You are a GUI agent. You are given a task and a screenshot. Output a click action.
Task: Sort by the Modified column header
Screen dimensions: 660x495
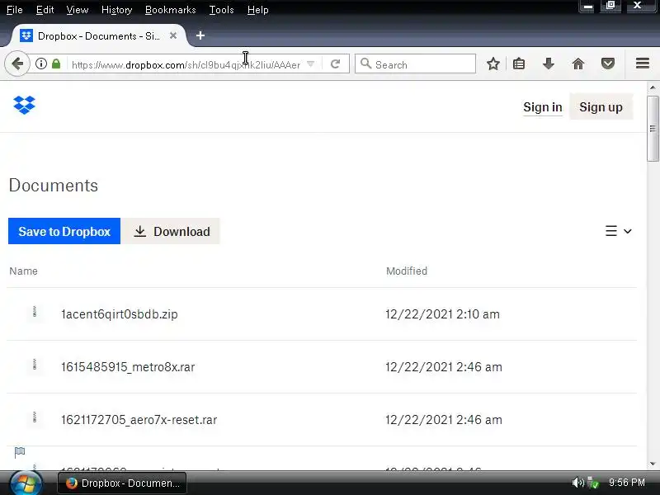(407, 271)
